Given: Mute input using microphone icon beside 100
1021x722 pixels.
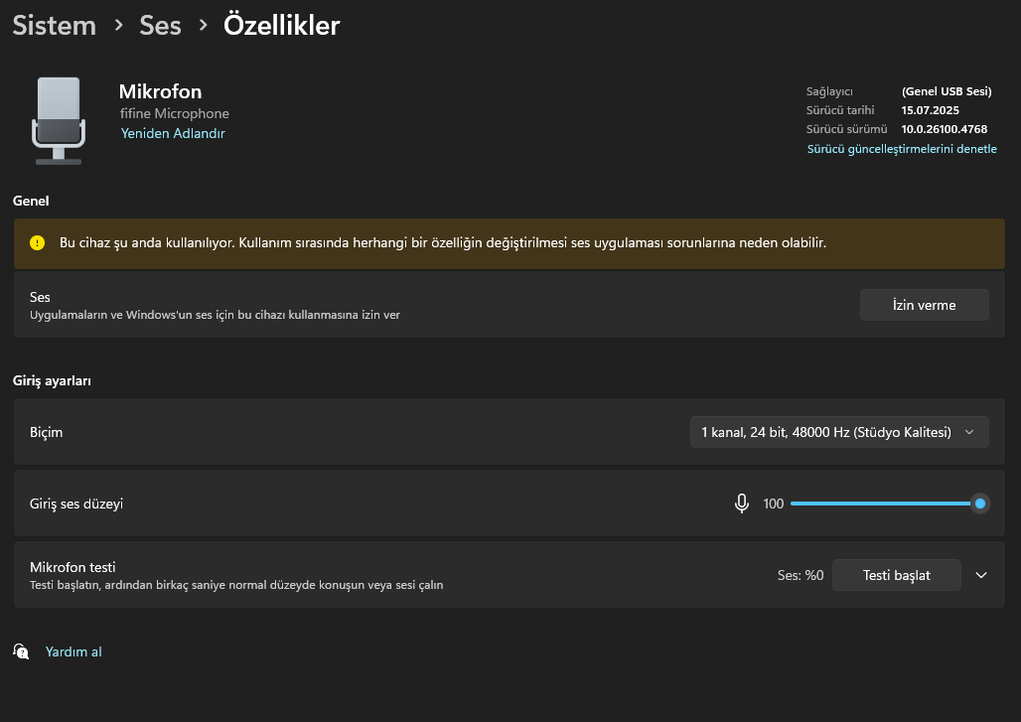Looking at the screenshot, I should click(x=741, y=504).
